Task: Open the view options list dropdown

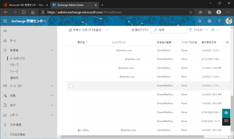Action: pyautogui.click(x=215, y=30)
